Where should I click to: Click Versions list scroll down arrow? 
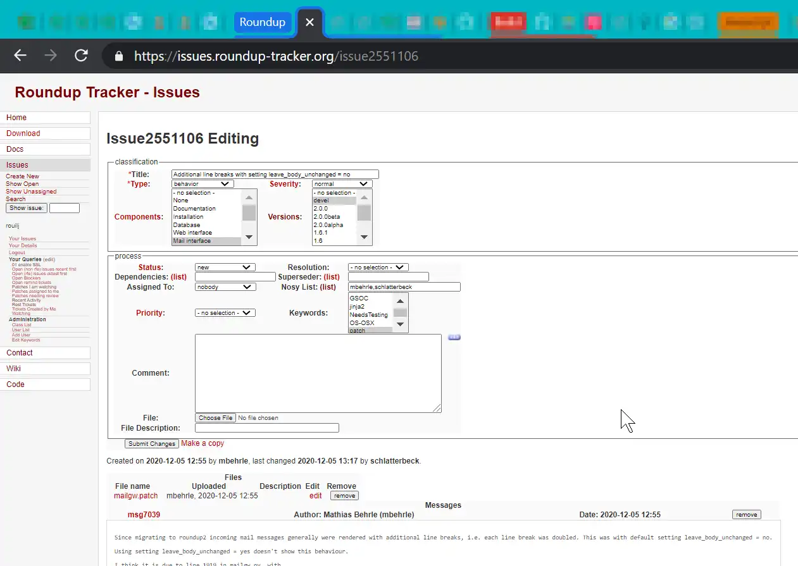364,238
